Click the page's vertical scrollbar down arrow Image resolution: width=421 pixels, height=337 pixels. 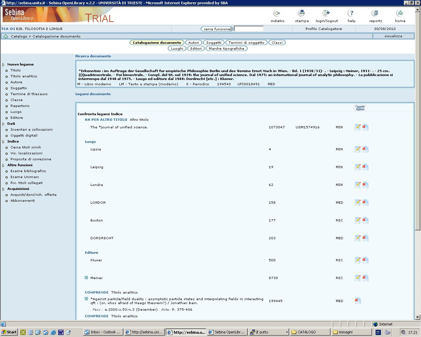pyautogui.click(x=418, y=317)
